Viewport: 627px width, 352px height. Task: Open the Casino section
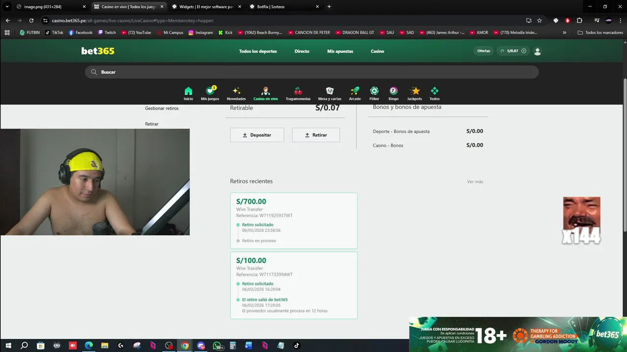(x=377, y=51)
